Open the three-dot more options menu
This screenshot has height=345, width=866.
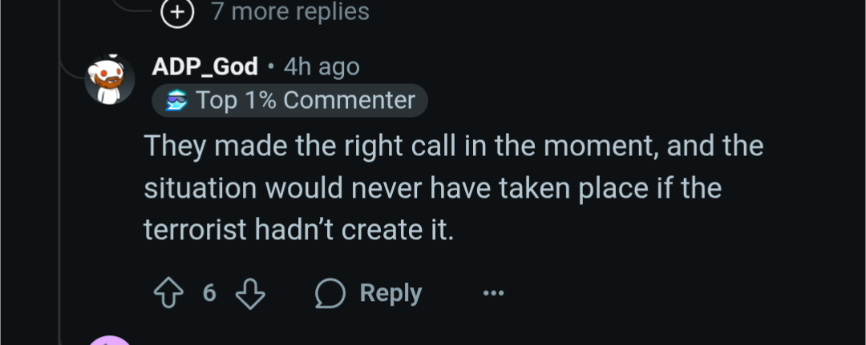tap(493, 294)
